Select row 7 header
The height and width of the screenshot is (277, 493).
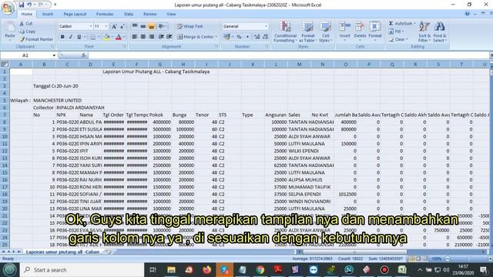(5, 115)
